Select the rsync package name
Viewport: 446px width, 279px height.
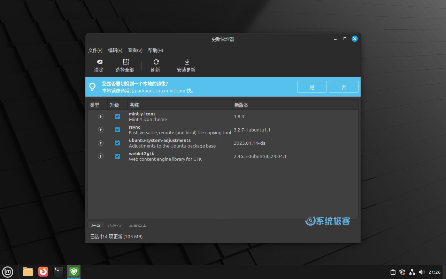coord(134,127)
